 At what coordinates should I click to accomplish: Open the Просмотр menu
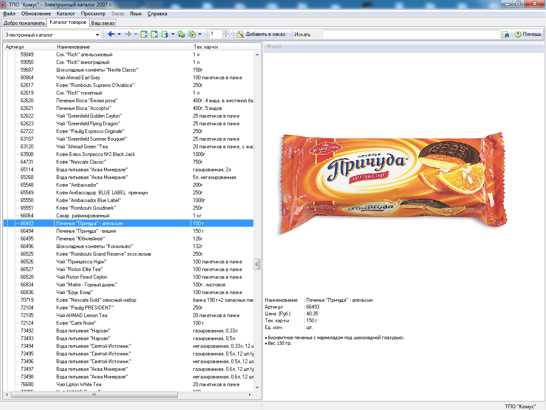pos(93,14)
